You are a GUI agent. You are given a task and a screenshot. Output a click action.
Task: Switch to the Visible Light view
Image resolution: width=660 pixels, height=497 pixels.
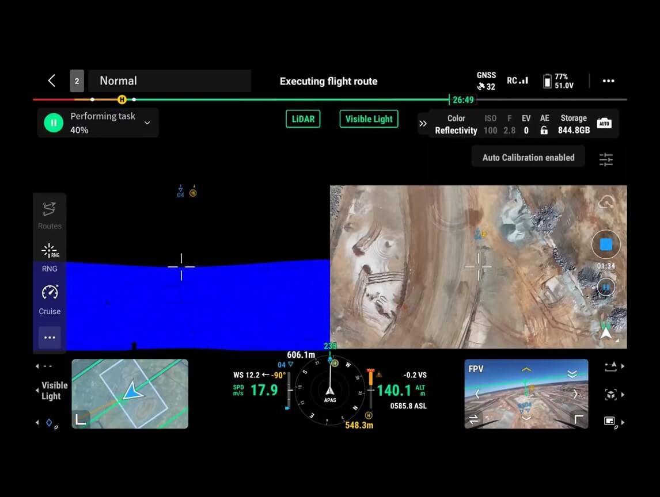click(369, 119)
